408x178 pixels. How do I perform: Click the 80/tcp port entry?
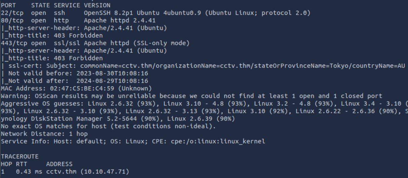point(10,20)
